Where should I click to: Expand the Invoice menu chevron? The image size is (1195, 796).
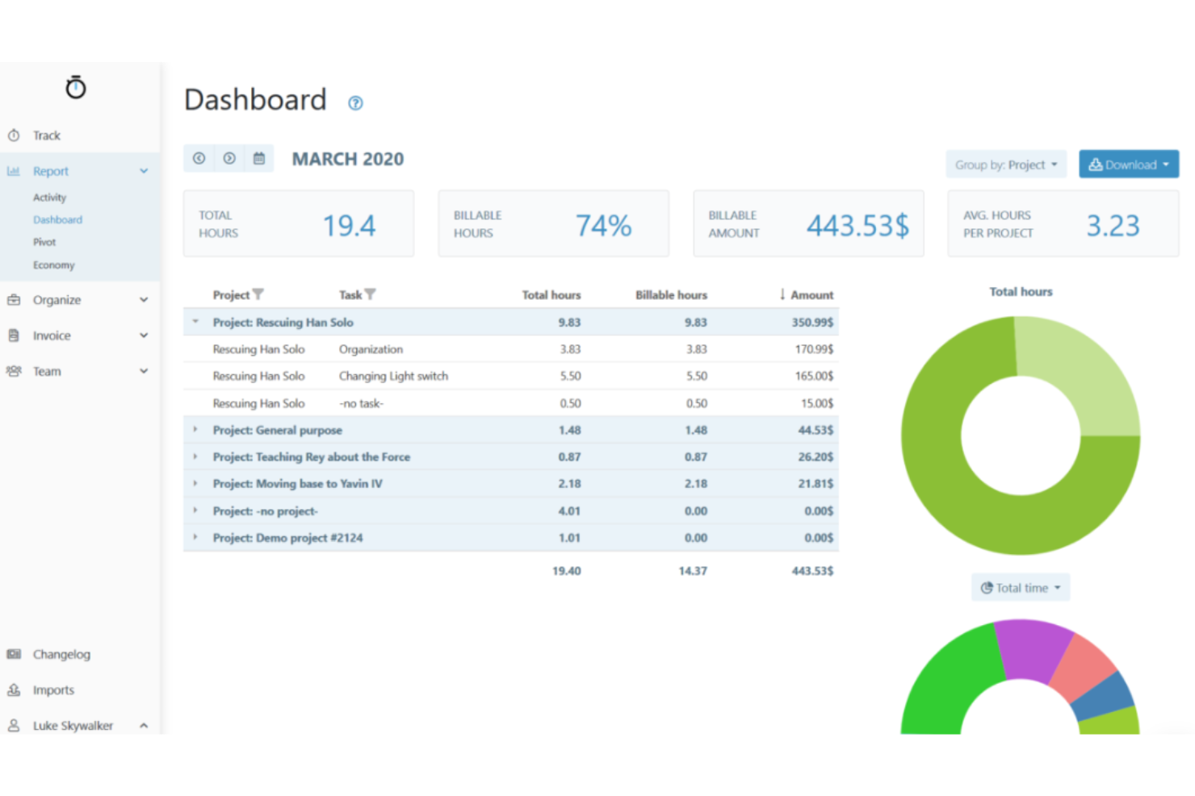[144, 335]
